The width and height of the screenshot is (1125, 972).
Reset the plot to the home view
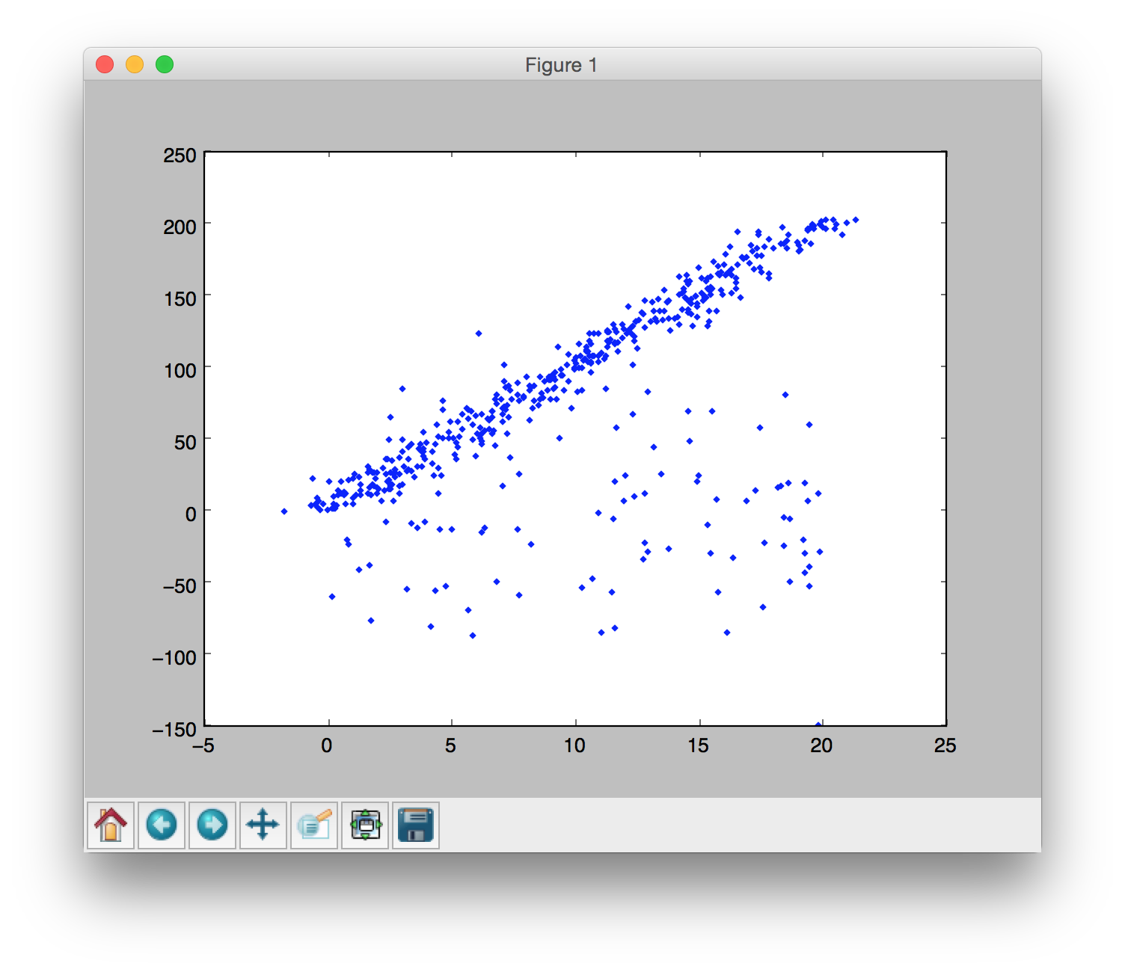111,825
